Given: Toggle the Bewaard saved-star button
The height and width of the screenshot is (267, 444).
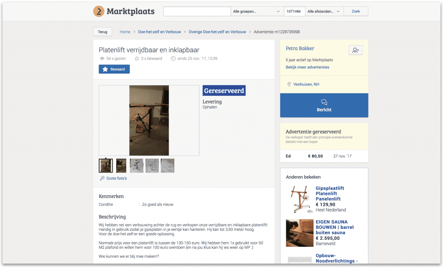Looking at the screenshot, I should pos(114,69).
